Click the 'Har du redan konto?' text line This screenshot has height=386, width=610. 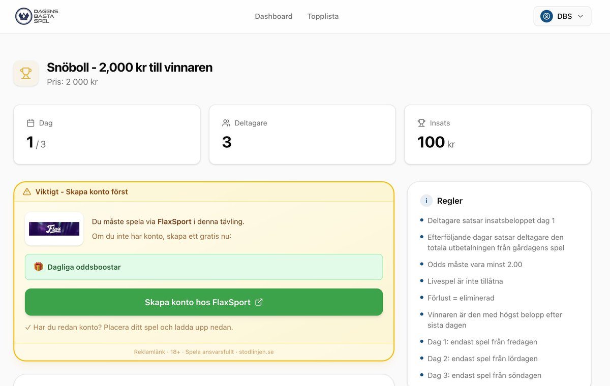pos(129,328)
